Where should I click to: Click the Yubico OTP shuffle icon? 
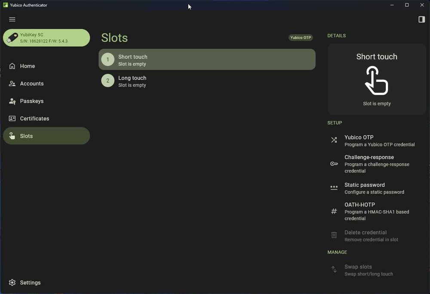(334, 140)
